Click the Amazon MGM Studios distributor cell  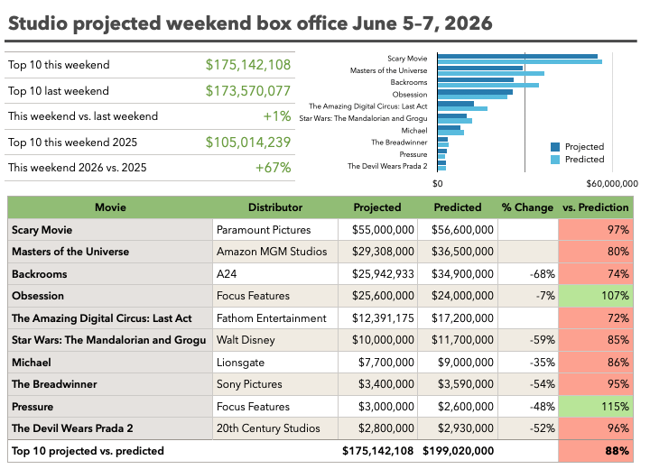coord(275,252)
